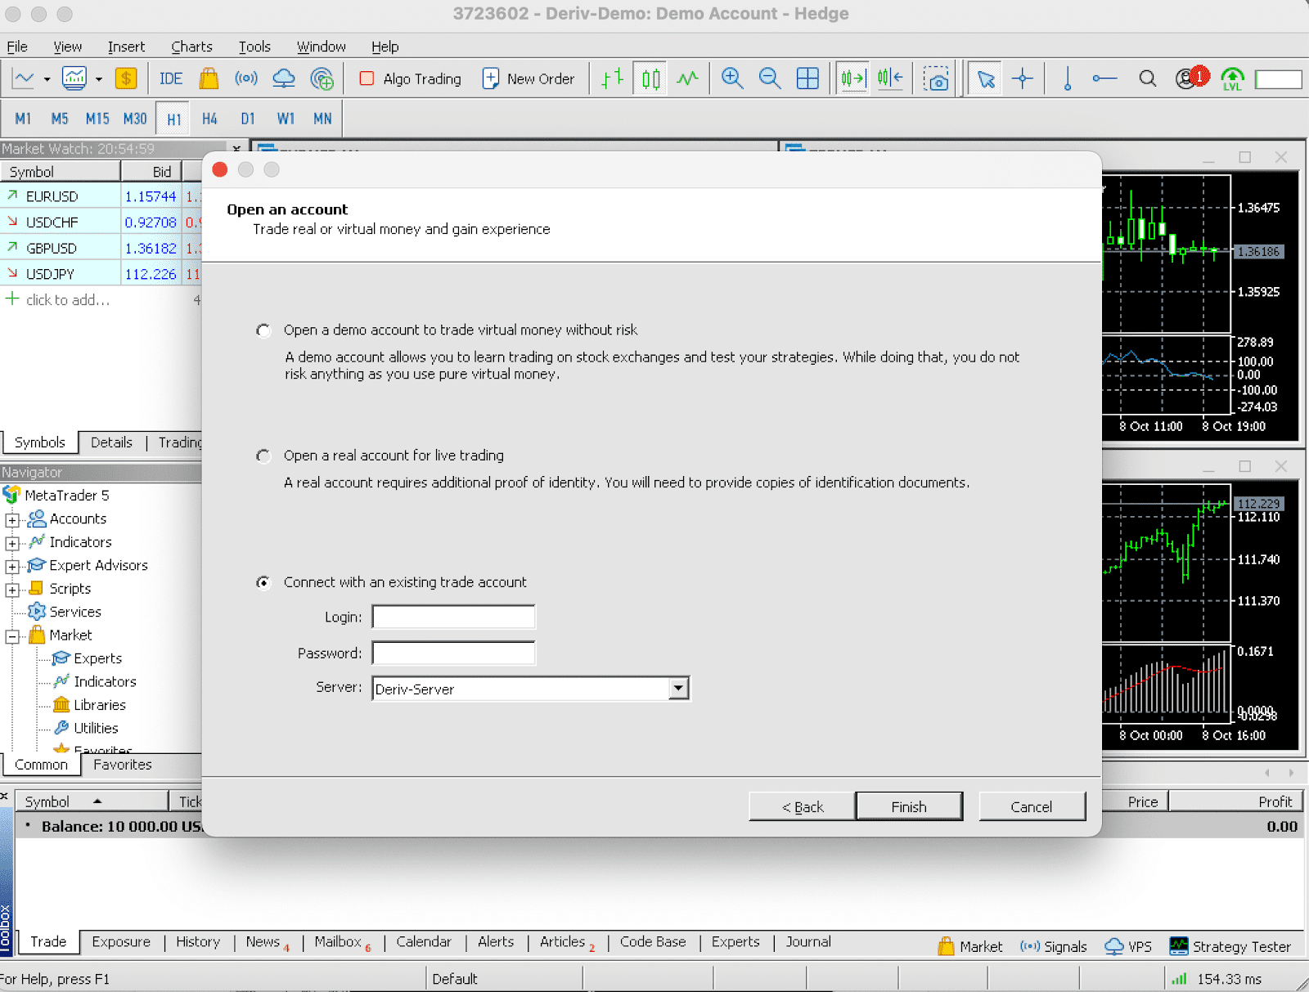Select the crosshair cursor tool
The width and height of the screenshot is (1309, 992).
pos(1022,79)
